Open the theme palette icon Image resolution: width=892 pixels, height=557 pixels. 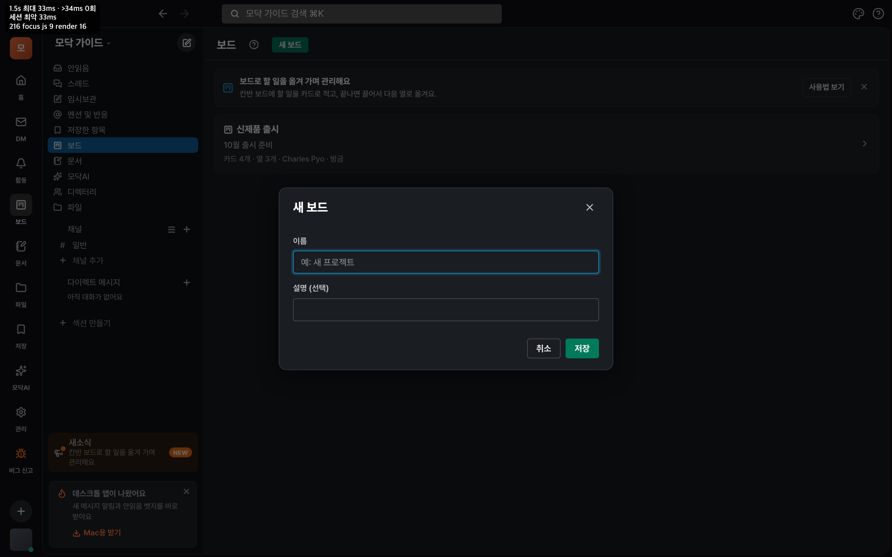click(x=858, y=14)
